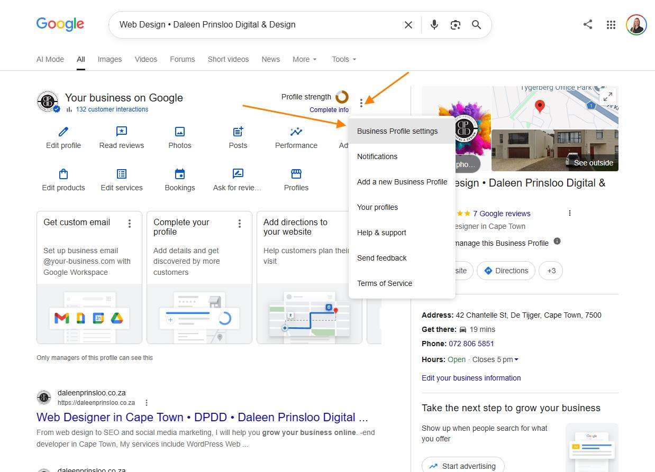Open Ask for reviews icon

238,174
